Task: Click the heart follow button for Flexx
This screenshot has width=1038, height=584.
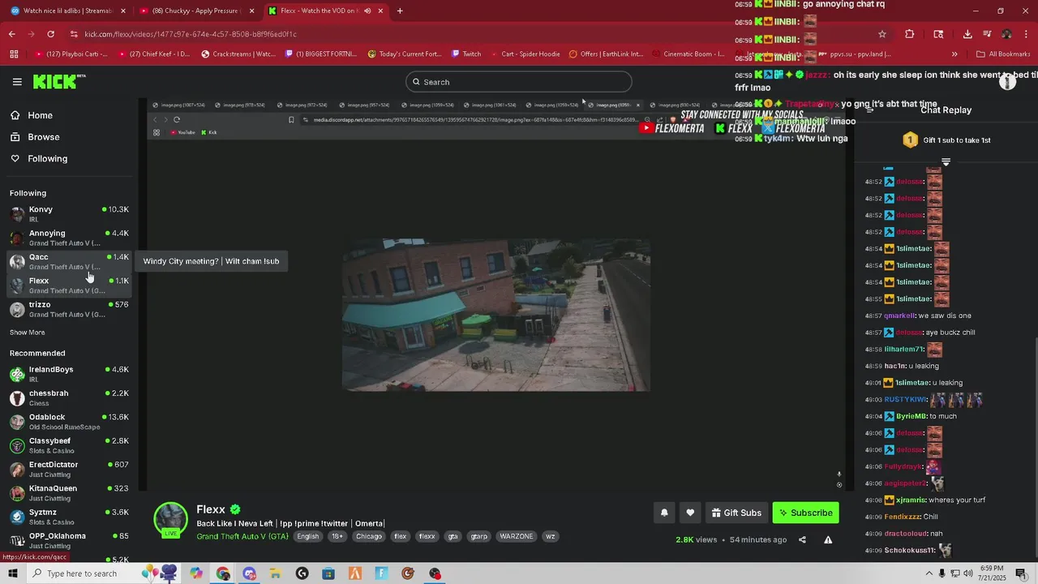Action: point(690,513)
